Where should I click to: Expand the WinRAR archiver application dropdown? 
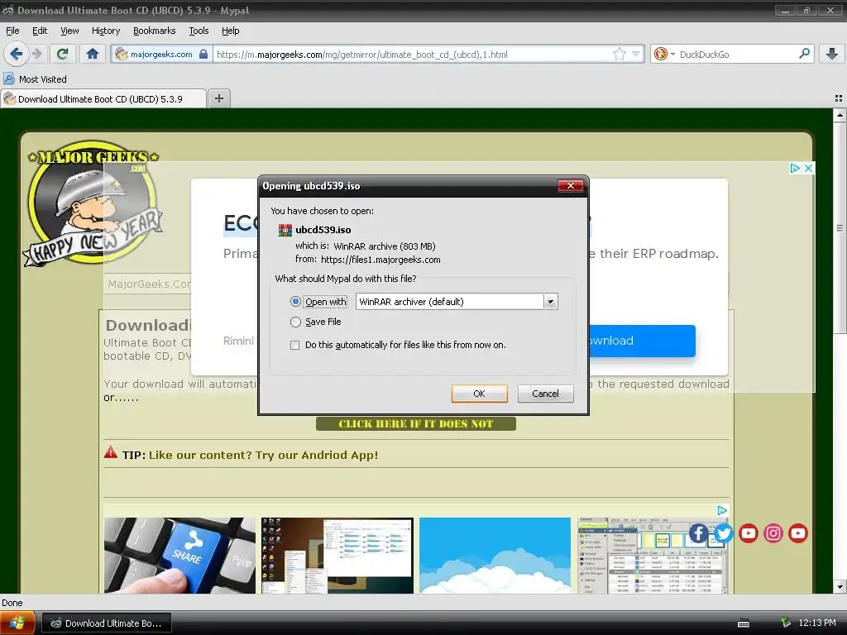tap(550, 301)
